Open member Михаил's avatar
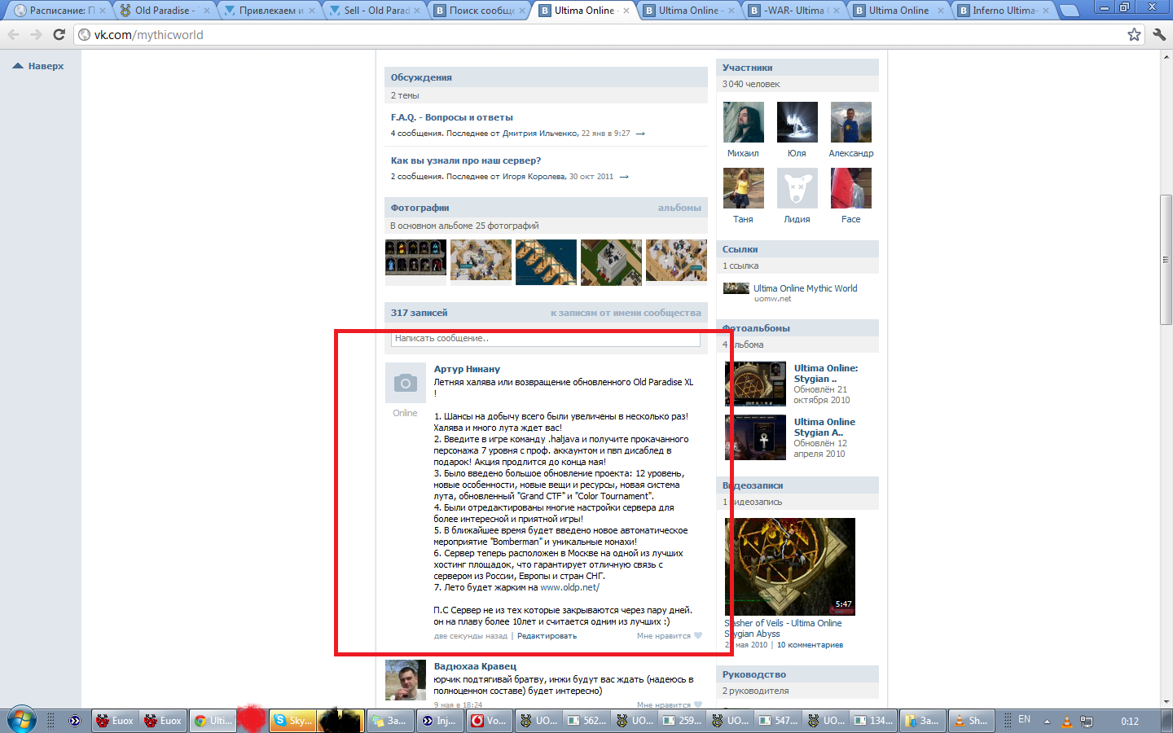Viewport: 1173px width, 733px height. [x=744, y=122]
